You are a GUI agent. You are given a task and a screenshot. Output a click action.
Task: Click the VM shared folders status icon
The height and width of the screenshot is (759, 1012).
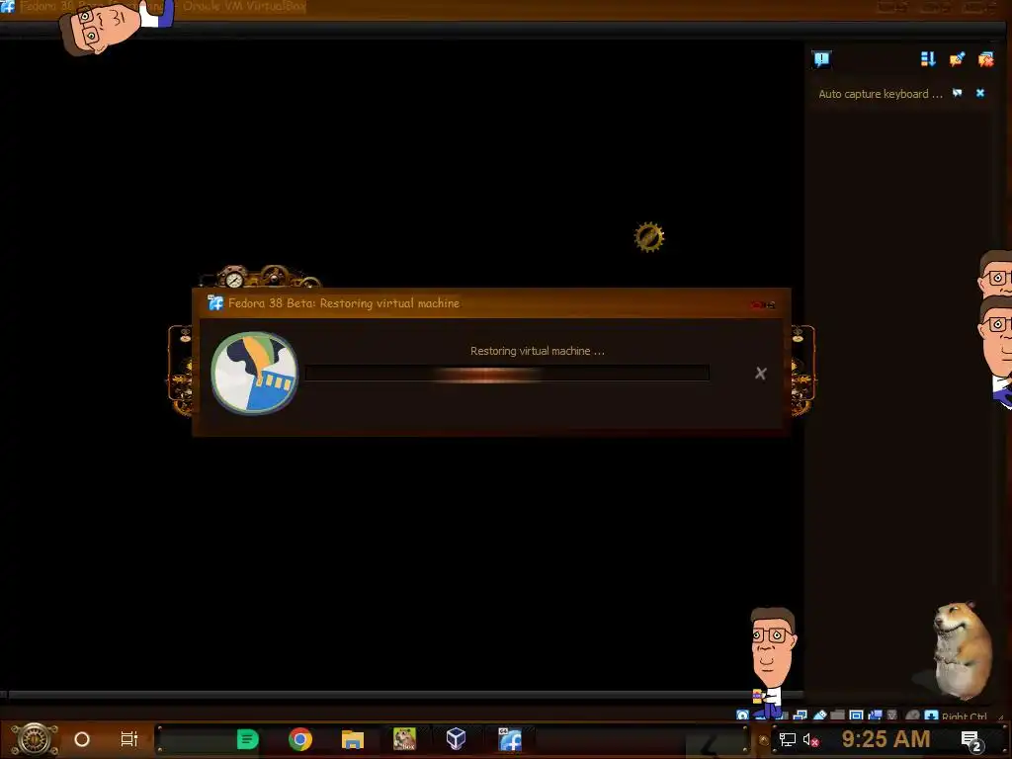[837, 716]
